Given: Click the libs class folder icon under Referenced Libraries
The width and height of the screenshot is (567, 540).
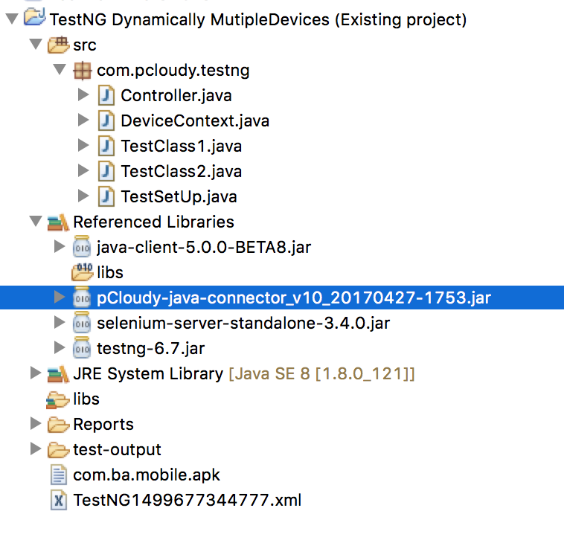Looking at the screenshot, I should (x=82, y=272).
